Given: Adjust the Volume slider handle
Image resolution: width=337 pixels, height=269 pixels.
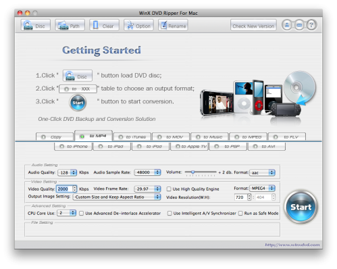Looking at the screenshot, I should click(192, 172).
